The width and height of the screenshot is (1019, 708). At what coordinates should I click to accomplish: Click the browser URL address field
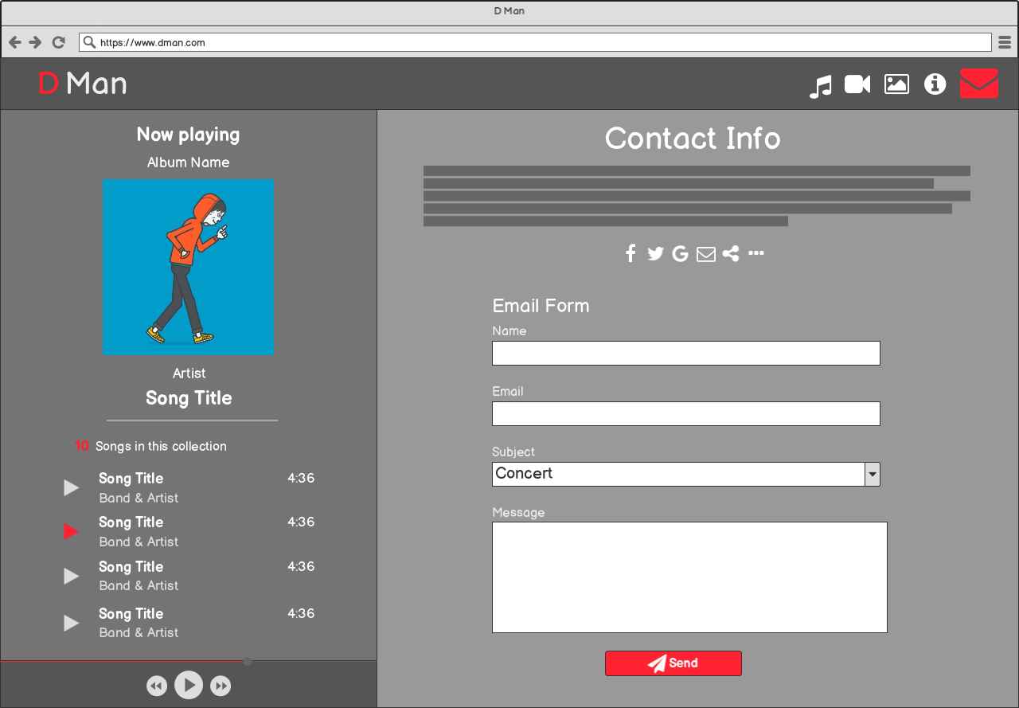[x=535, y=42]
